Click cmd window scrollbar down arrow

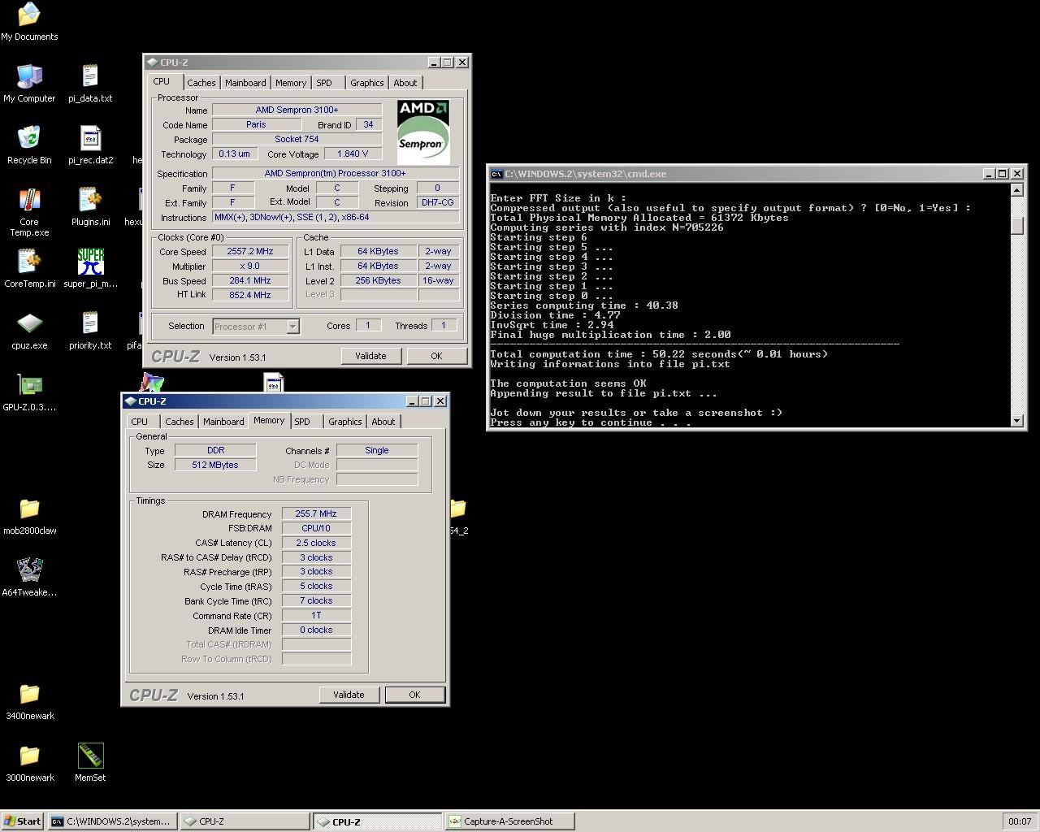(x=1016, y=420)
